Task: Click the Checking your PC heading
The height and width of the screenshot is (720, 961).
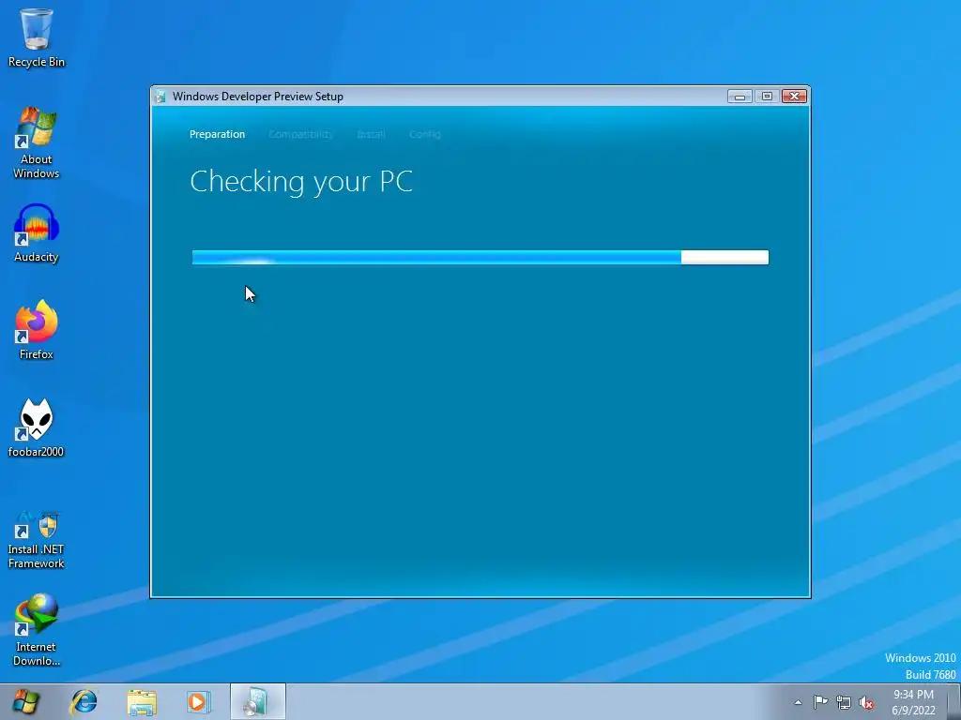Action: (301, 182)
